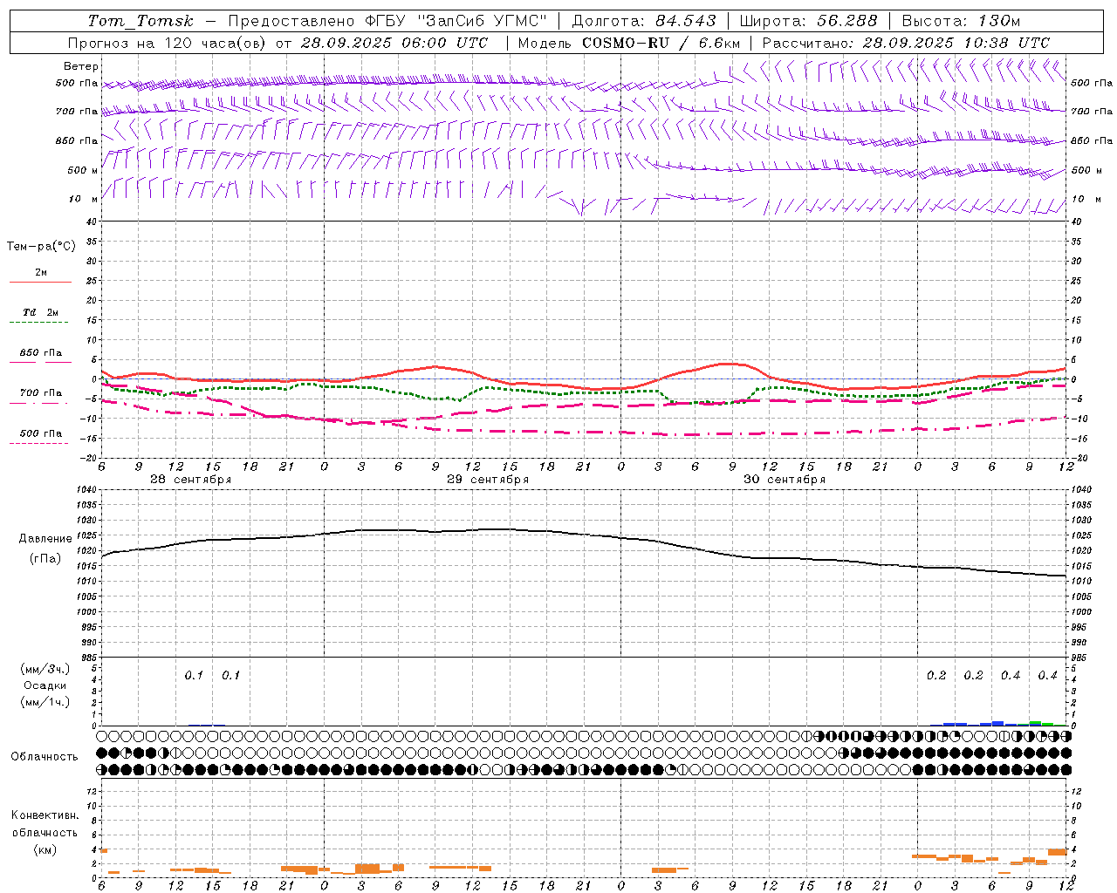
Task: Select 'Рассчитано: 28.09.2025 10:38 UTC' timestamp
Action: click(906, 43)
